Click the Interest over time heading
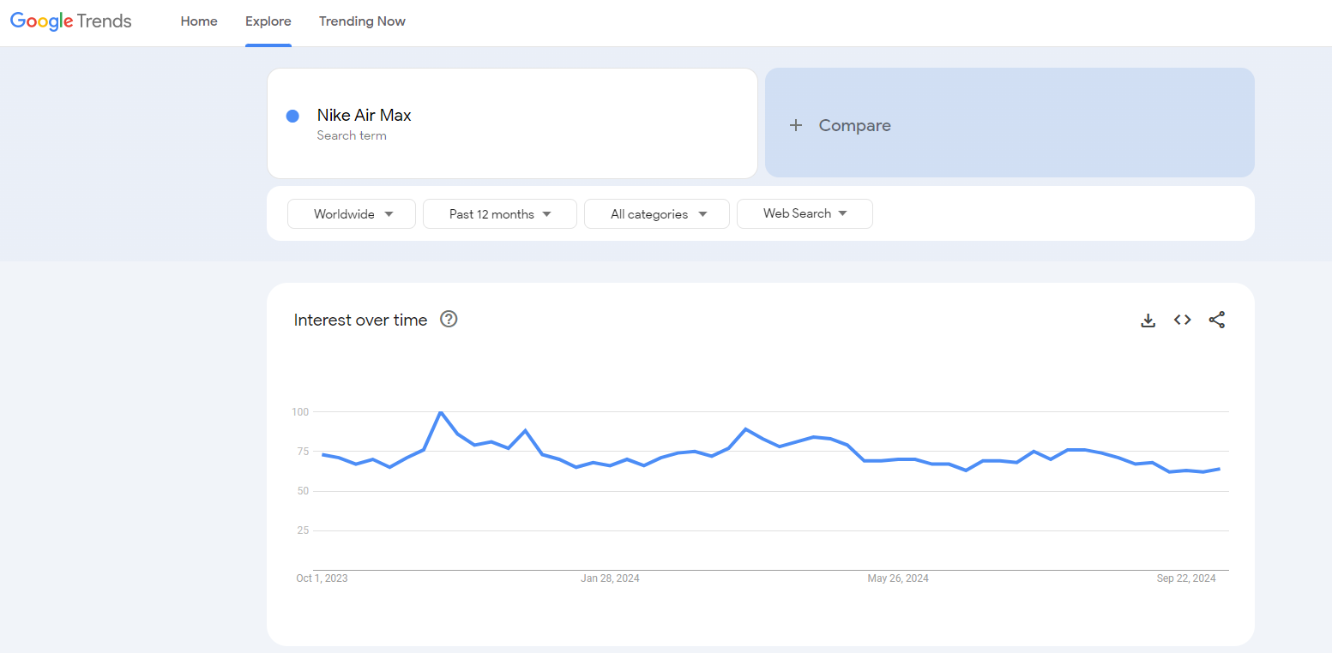The height and width of the screenshot is (653, 1332). tap(360, 320)
